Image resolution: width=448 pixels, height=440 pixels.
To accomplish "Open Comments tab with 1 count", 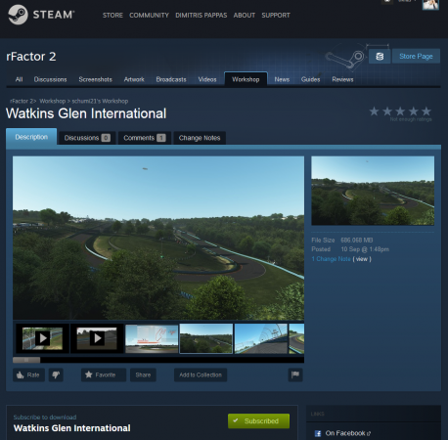I will coord(145,138).
